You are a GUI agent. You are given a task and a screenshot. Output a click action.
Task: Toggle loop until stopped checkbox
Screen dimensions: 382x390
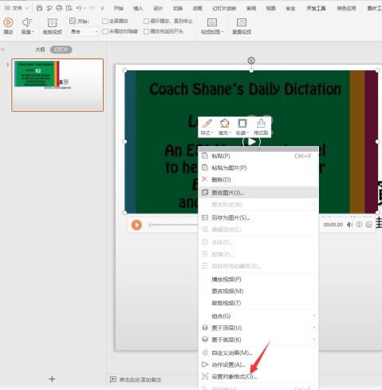coord(146,21)
